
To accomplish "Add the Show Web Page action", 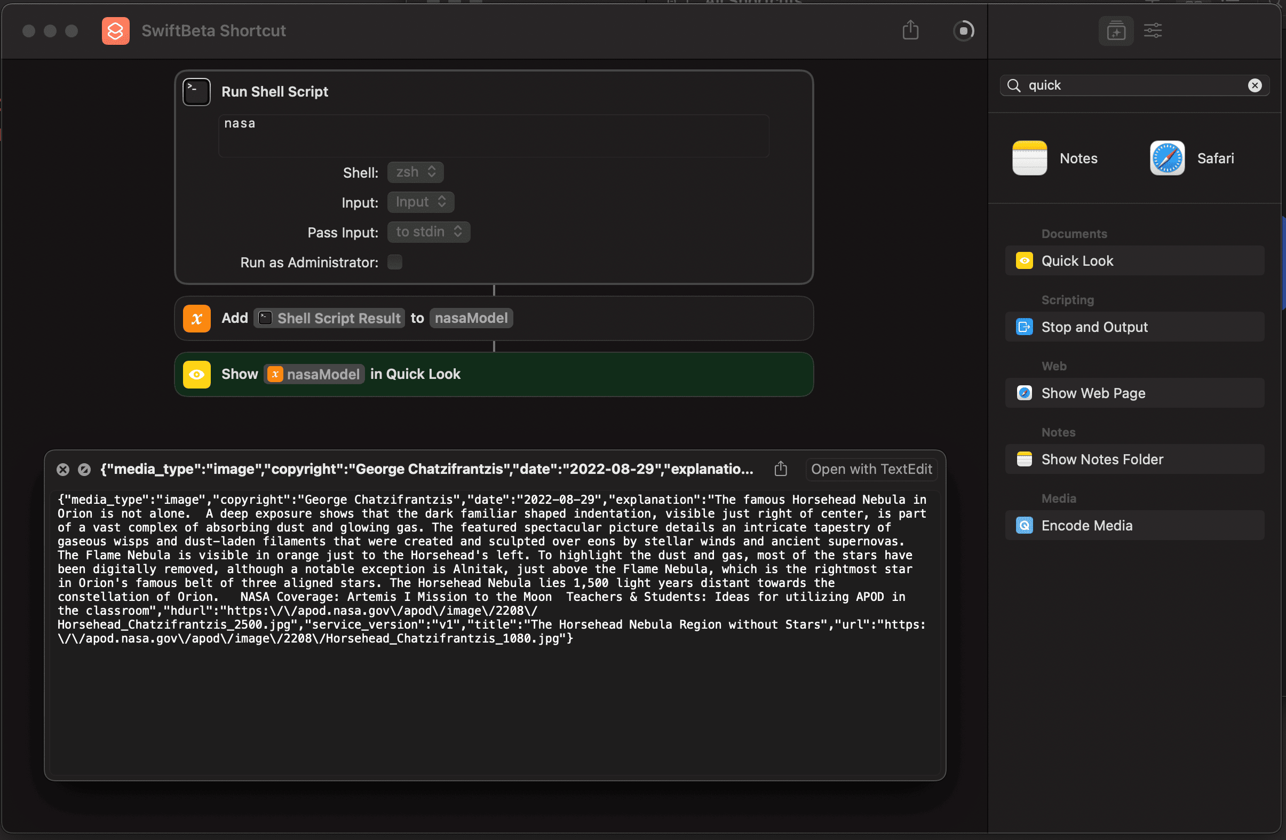I will pyautogui.click(x=1134, y=393).
